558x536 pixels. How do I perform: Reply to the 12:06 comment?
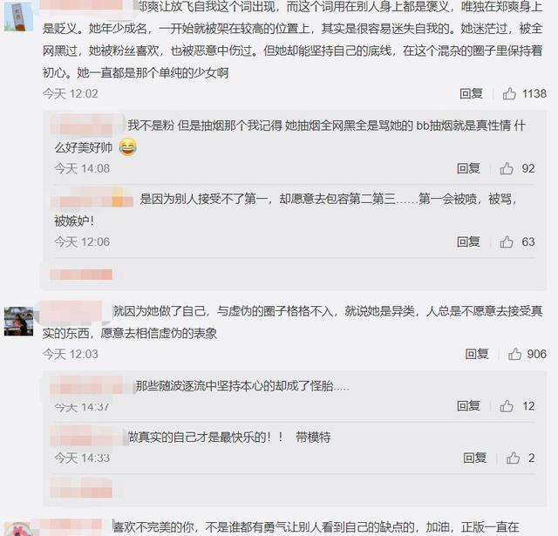468,242
